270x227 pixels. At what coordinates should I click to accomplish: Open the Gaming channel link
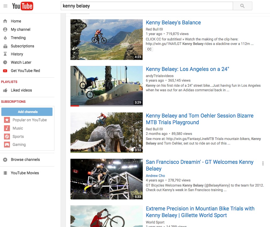coord(19,145)
